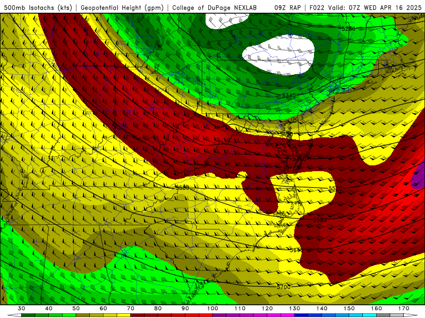Image resolution: width=425 pixels, height=318 pixels.
Task: Click the 'Geopotential Height (gpm)' header text
Action: click(122, 7)
